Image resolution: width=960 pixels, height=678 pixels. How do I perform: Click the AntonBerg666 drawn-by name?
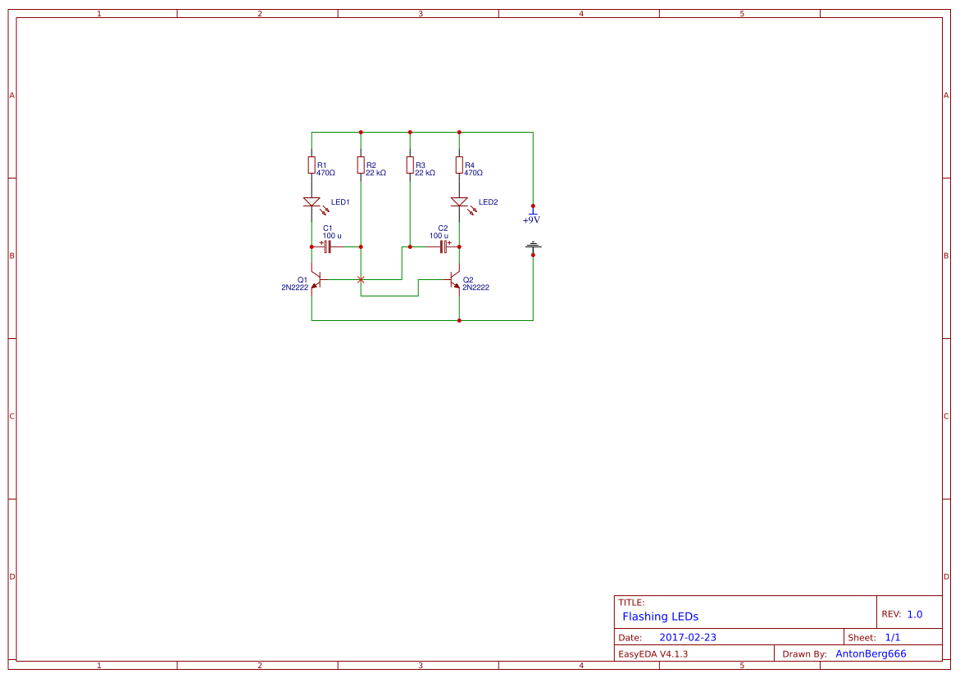pyautogui.click(x=871, y=653)
